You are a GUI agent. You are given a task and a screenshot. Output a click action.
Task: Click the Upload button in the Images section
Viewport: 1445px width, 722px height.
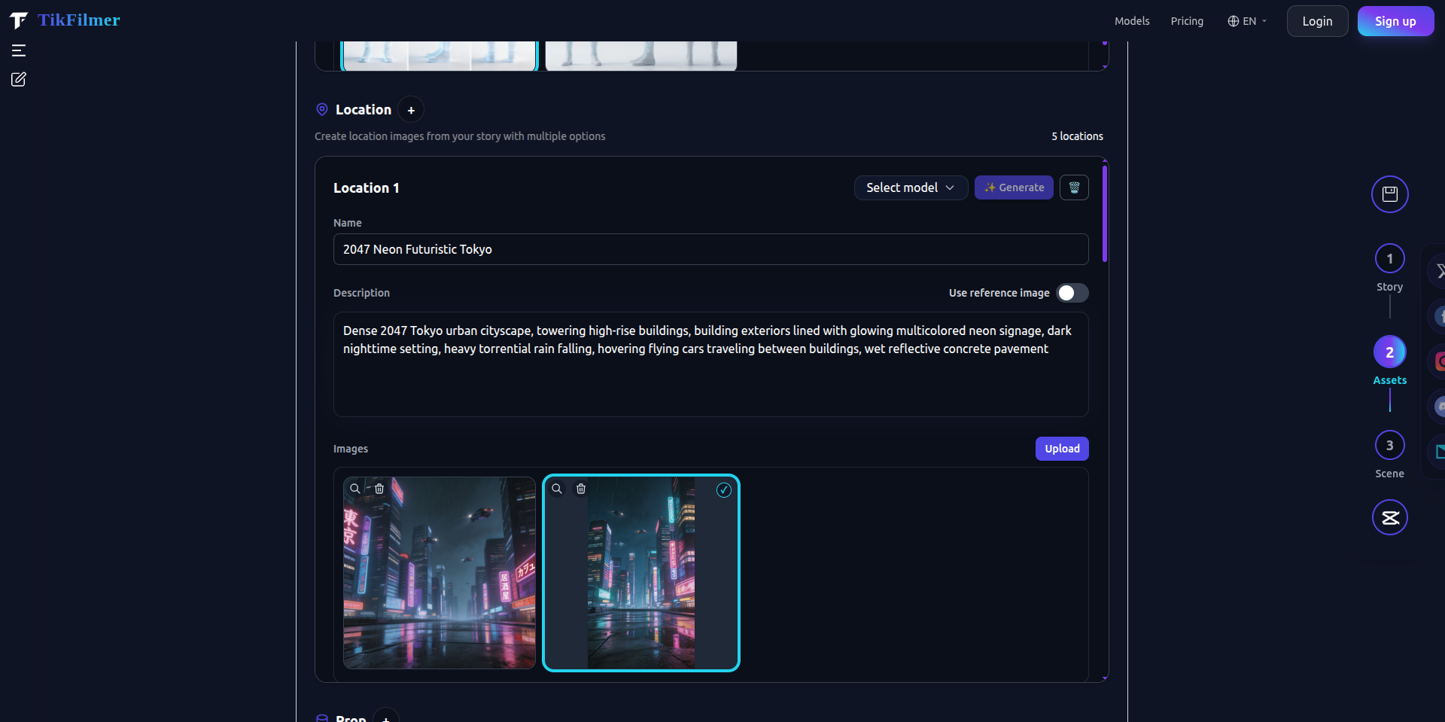1061,448
